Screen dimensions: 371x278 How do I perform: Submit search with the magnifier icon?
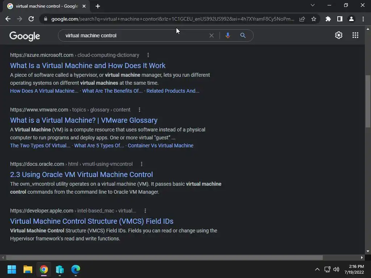(x=243, y=35)
